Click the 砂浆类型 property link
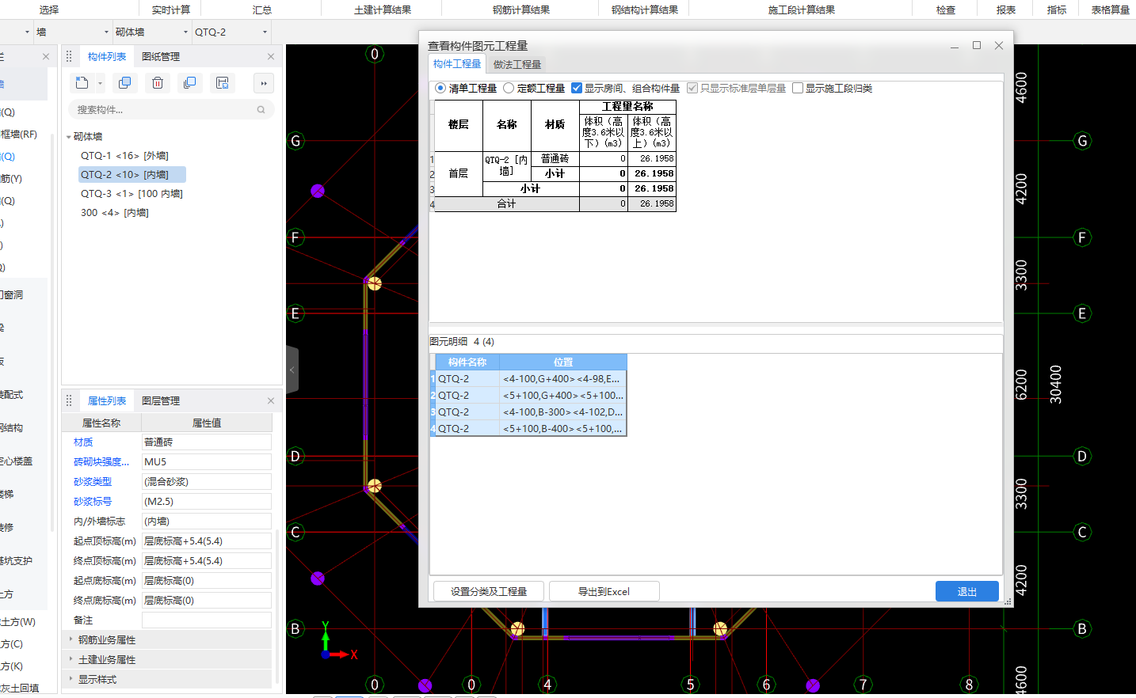Screen dimensions: 1136x698 click(x=93, y=482)
